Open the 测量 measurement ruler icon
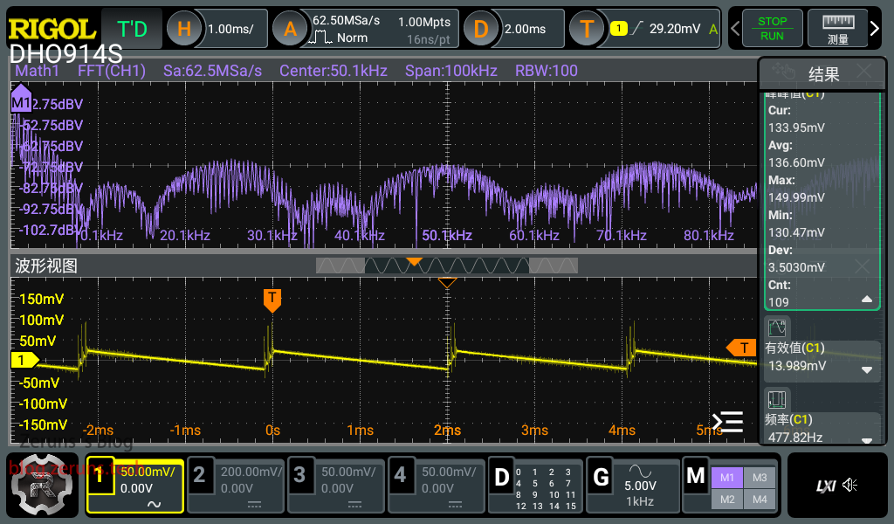The height and width of the screenshot is (524, 894). coord(837,29)
